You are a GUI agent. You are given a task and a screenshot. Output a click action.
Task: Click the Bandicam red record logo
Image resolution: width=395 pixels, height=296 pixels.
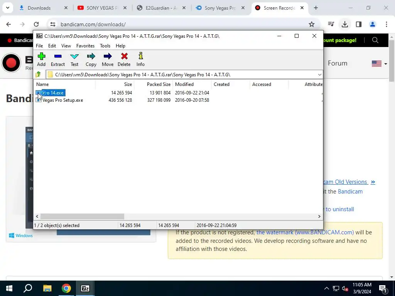pos(11,63)
